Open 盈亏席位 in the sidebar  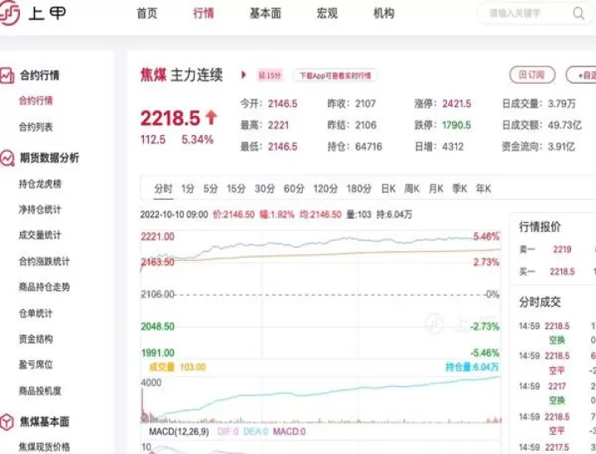(36, 365)
